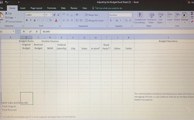Apply Percent Style format
Viewport: 194px width, 120px height.
point(117,20)
